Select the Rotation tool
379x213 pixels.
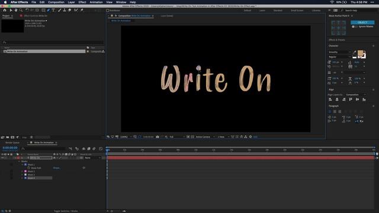tap(27, 11)
